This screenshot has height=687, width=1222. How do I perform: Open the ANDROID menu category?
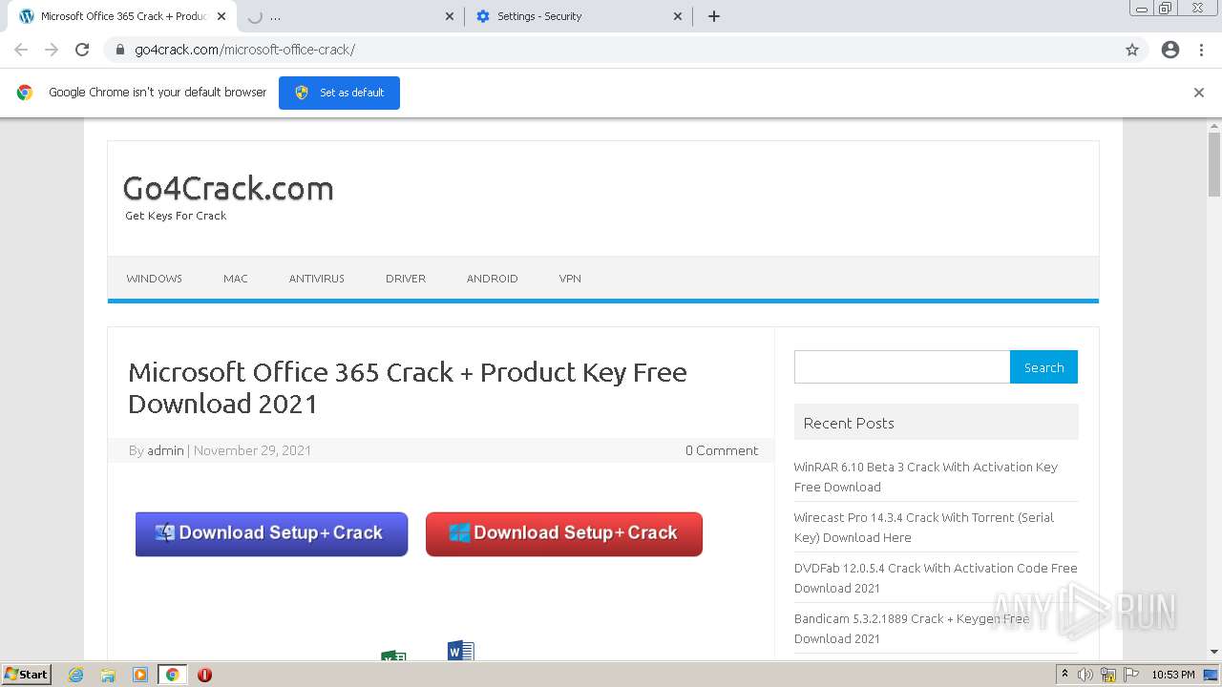tap(493, 279)
